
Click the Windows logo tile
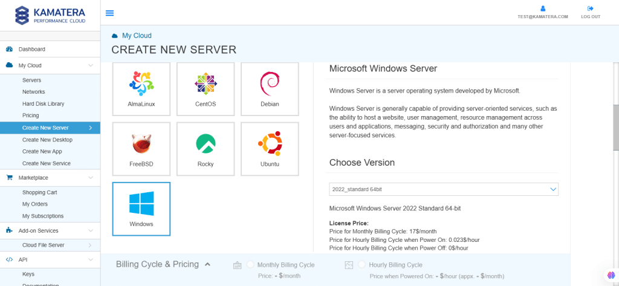point(141,203)
